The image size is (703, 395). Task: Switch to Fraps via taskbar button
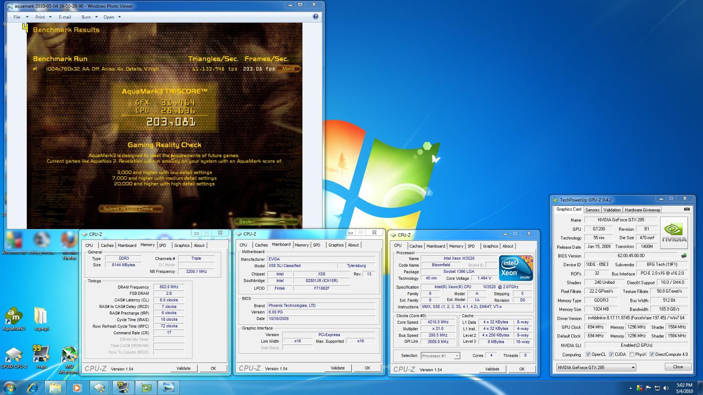[123, 388]
